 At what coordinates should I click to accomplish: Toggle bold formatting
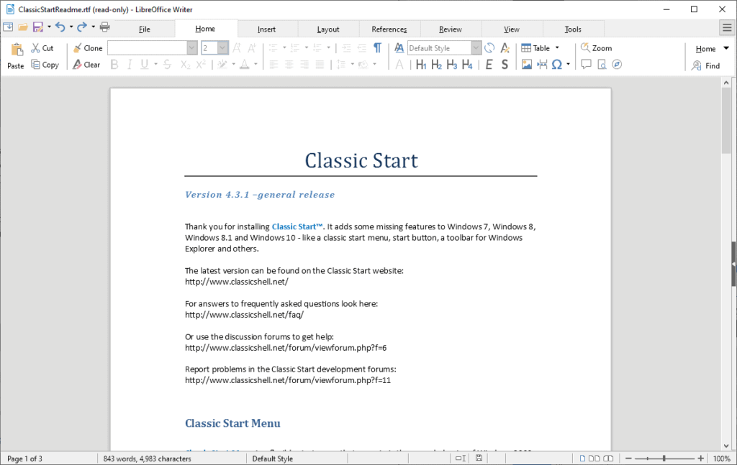pyautogui.click(x=114, y=64)
